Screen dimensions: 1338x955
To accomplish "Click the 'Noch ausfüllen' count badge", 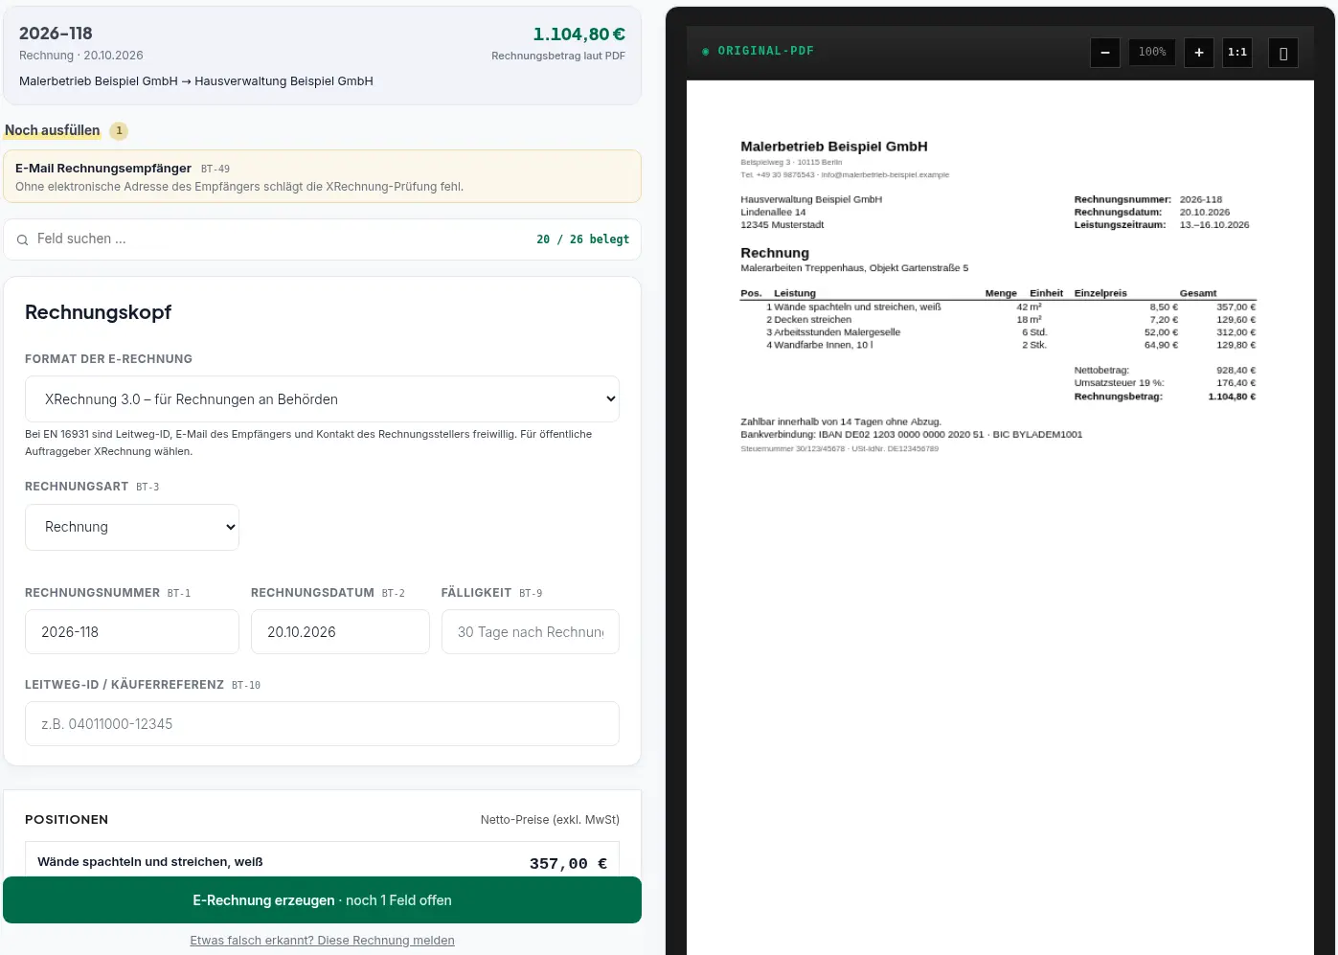I will tap(119, 130).
